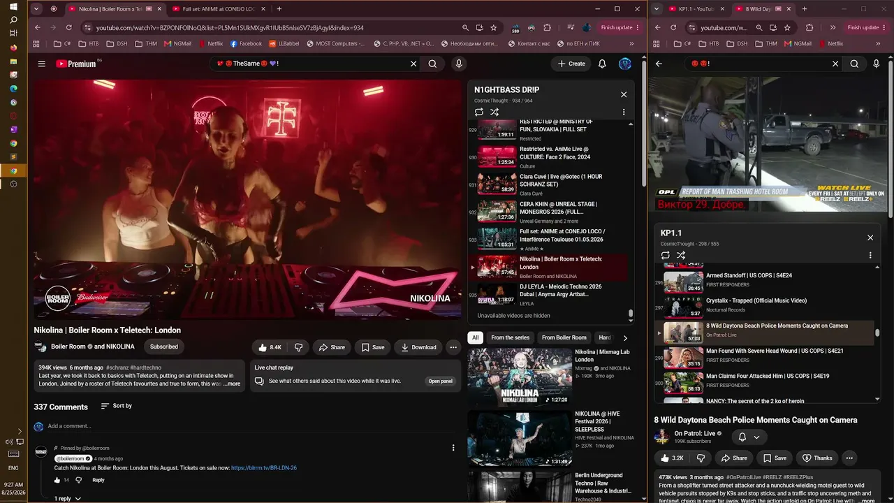Screen dimensions: 894x503
Task: Dislike the 8 Wild Daytona Beach video
Action: 701,458
